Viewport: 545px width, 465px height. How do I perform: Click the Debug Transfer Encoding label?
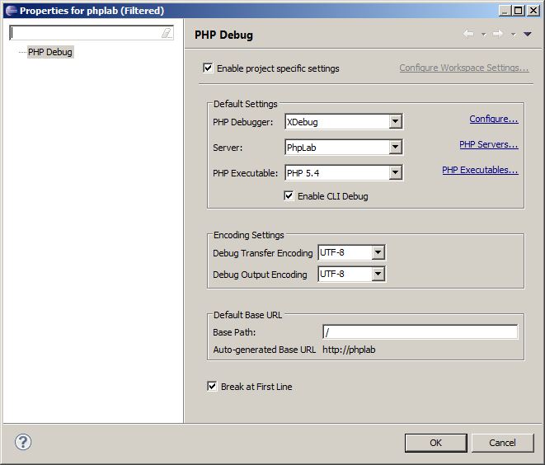coord(263,253)
